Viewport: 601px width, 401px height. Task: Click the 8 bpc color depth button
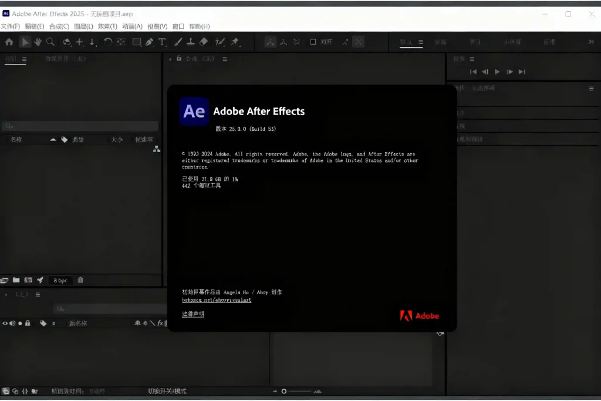tap(60, 280)
